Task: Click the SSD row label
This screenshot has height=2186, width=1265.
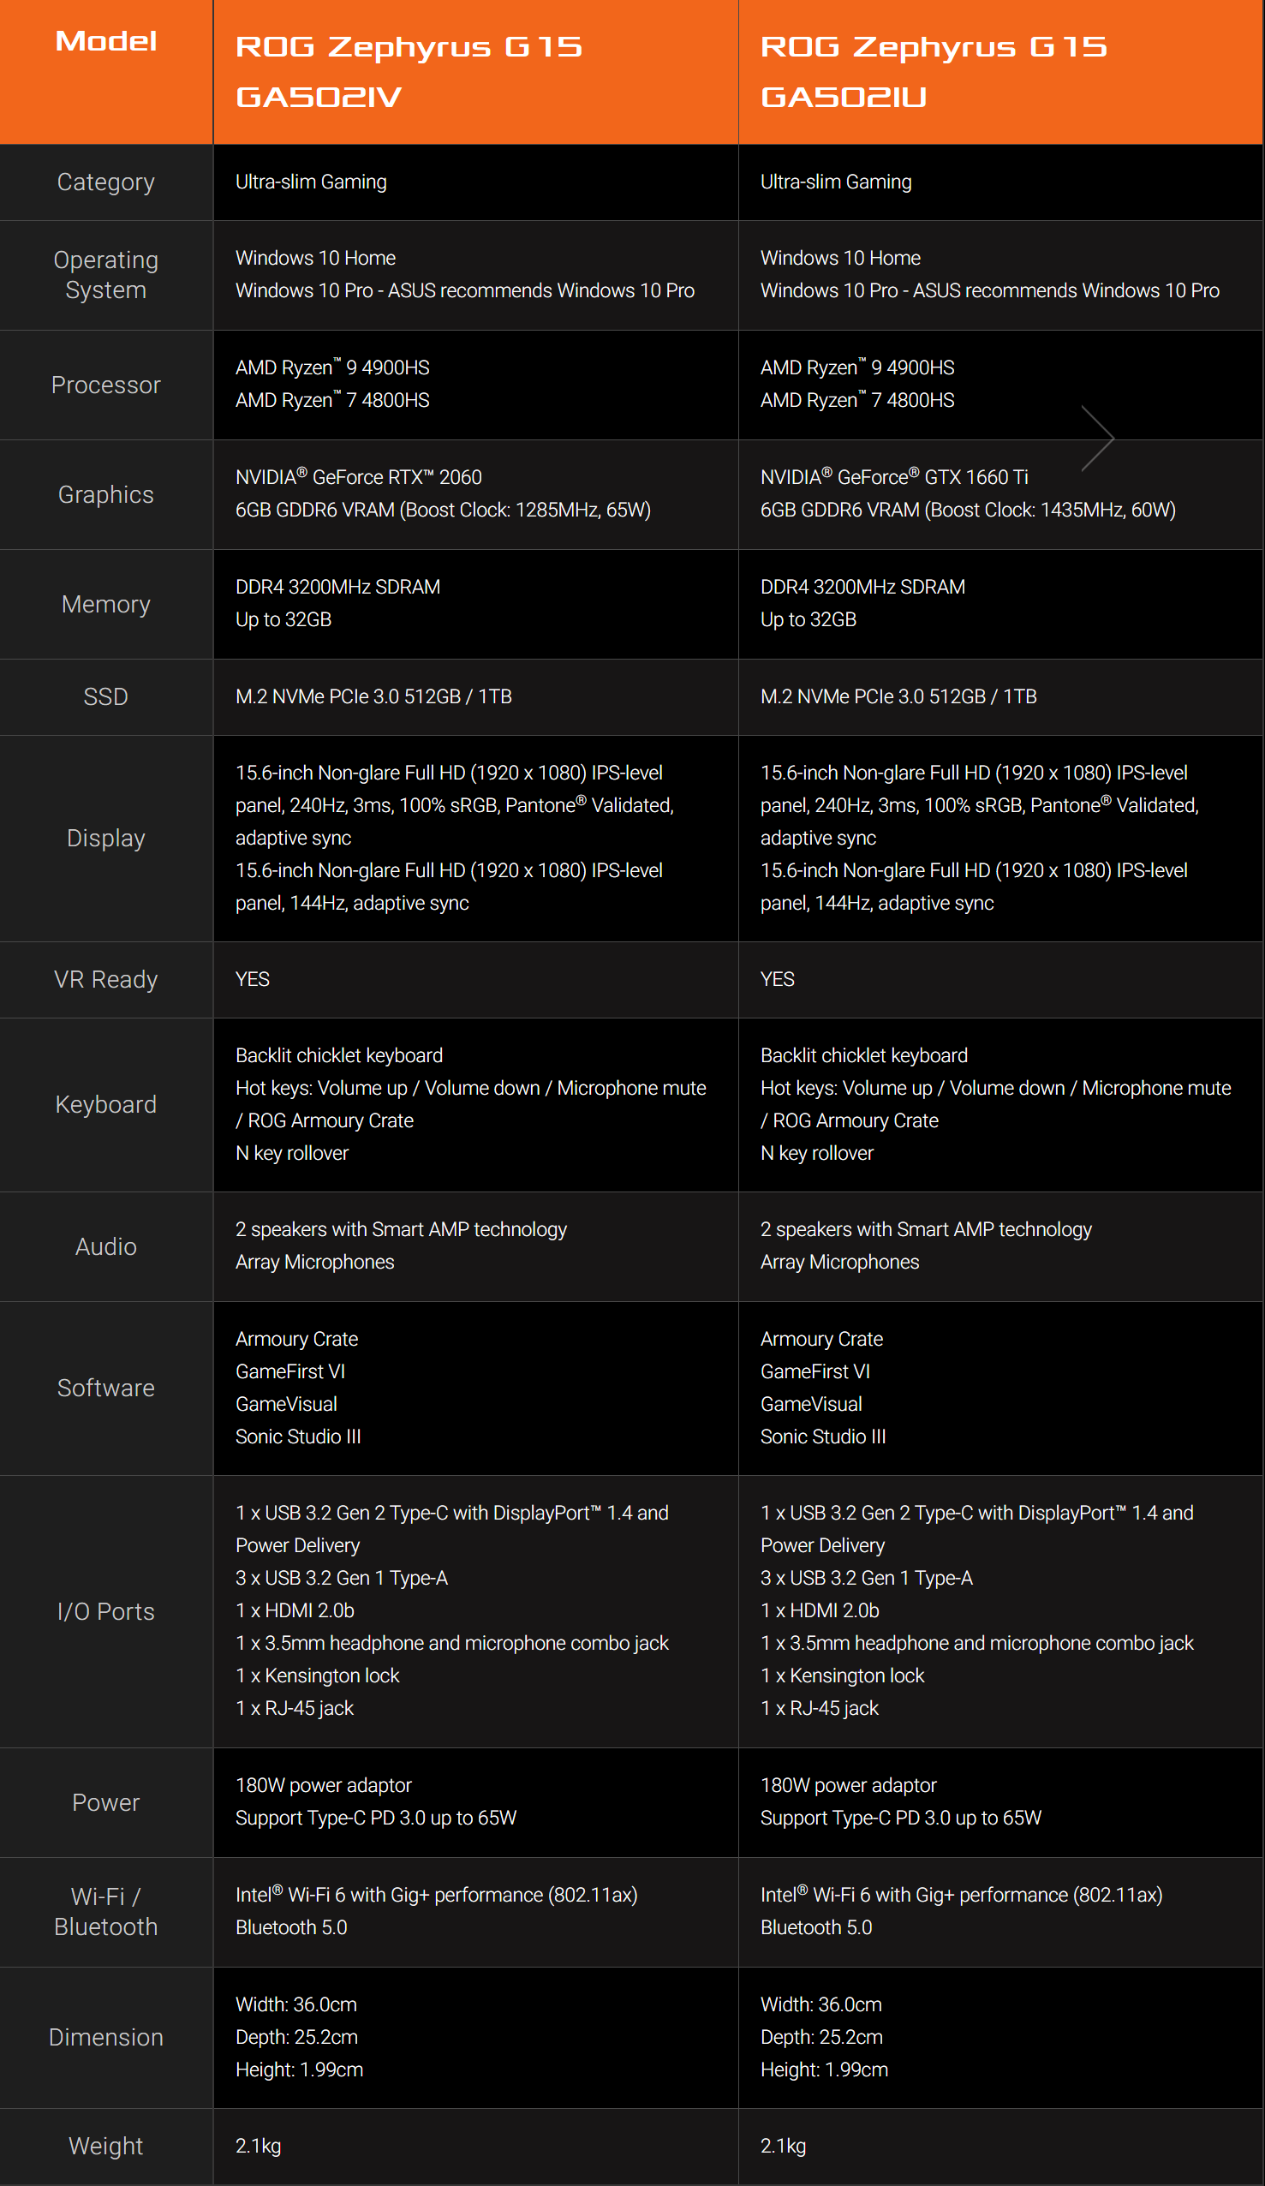Action: click(106, 696)
